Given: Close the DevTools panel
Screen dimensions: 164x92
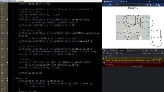Looking at the screenshot, I should pyautogui.click(x=162, y=50).
